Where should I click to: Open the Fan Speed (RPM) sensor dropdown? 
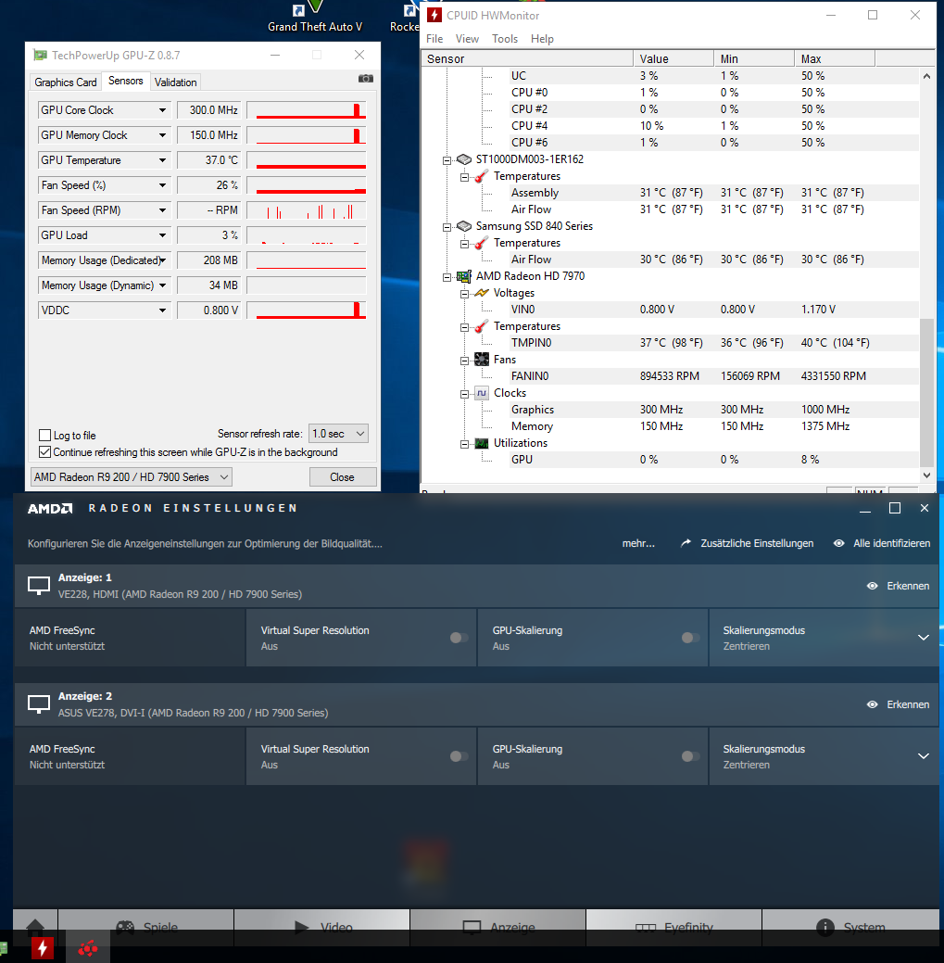tap(162, 210)
